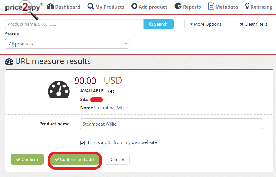Screen dimensions: 276x177
Task: Click the Reports pie chart icon
Action: point(178,6)
